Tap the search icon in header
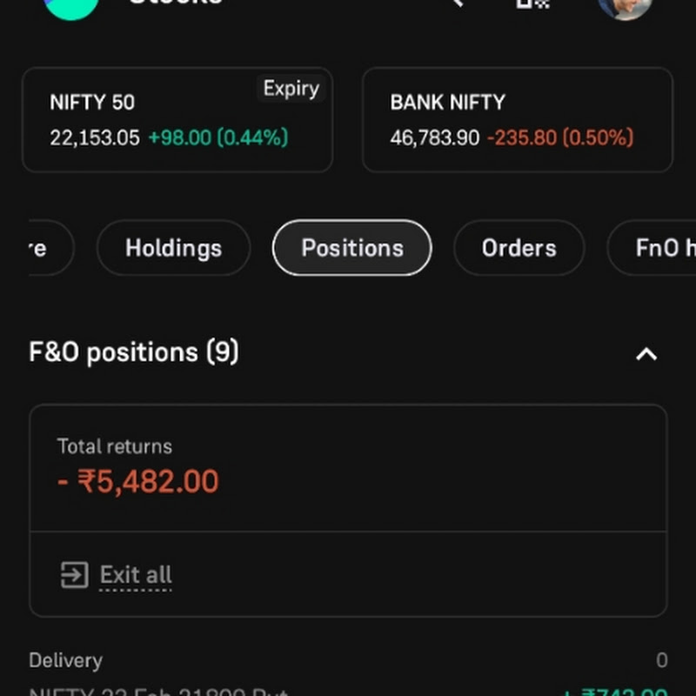Viewport: 696px width, 696px height. click(x=455, y=3)
